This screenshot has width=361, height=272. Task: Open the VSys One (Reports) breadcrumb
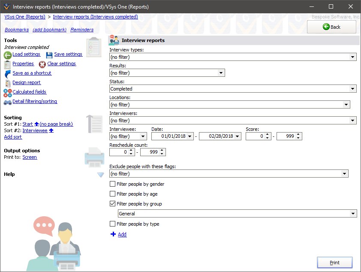[24, 17]
